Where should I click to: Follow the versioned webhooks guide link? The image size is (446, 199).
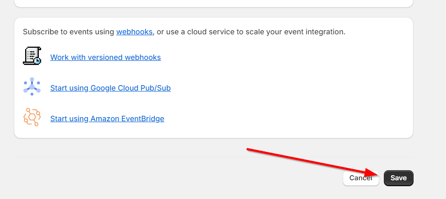click(x=106, y=57)
